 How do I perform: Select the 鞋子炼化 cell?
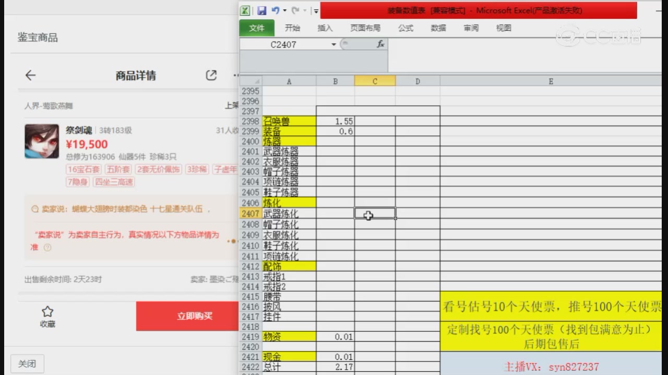click(289, 245)
